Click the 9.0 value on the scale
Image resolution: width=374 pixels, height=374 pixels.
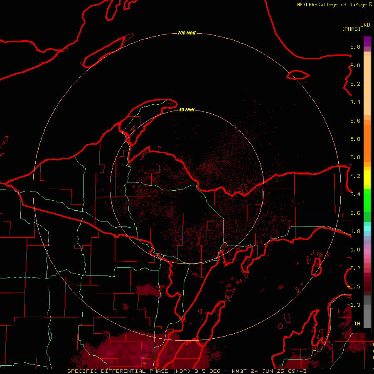point(355,65)
